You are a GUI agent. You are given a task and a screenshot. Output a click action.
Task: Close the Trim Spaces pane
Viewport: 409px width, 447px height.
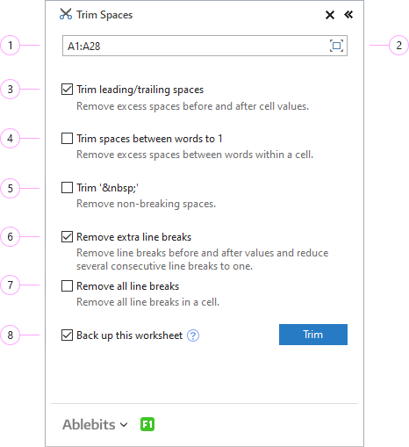coord(330,15)
